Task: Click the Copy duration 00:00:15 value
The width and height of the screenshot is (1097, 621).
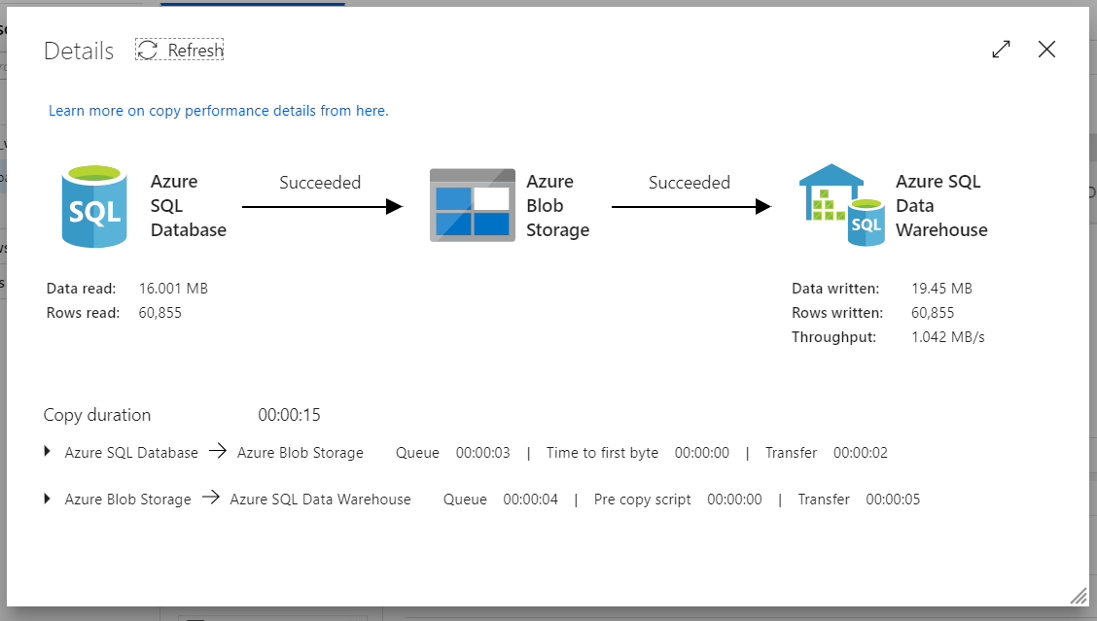Action: click(x=289, y=415)
